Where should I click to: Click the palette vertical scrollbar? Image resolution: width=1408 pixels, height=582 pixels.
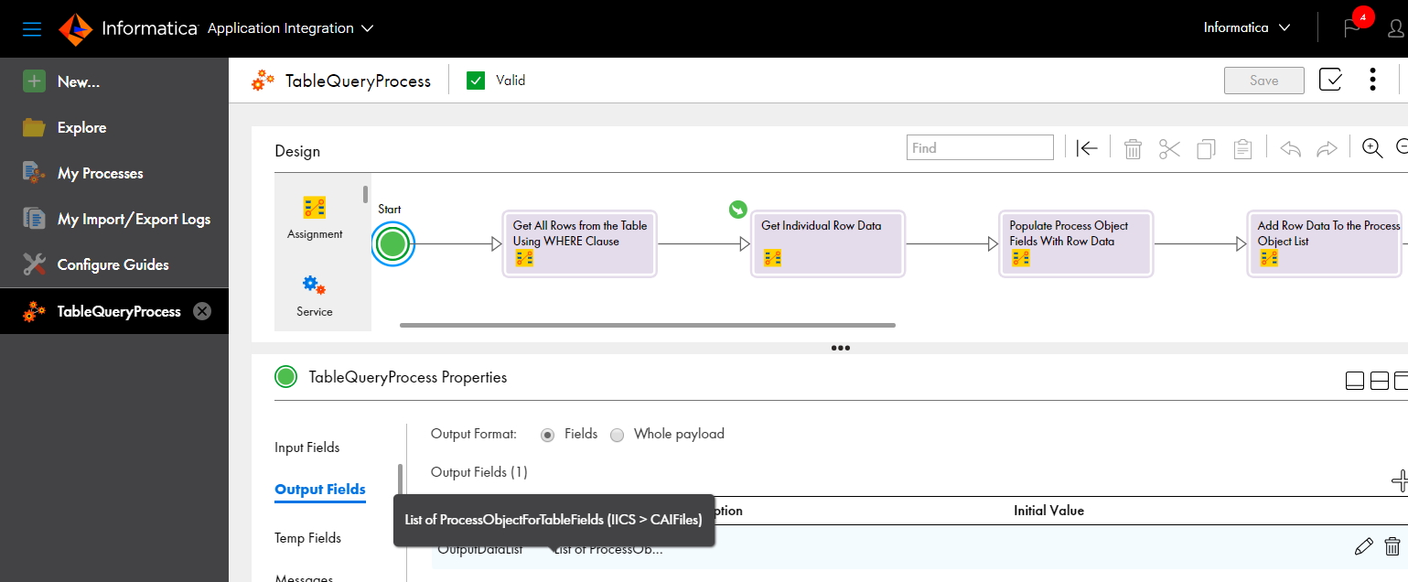click(365, 194)
